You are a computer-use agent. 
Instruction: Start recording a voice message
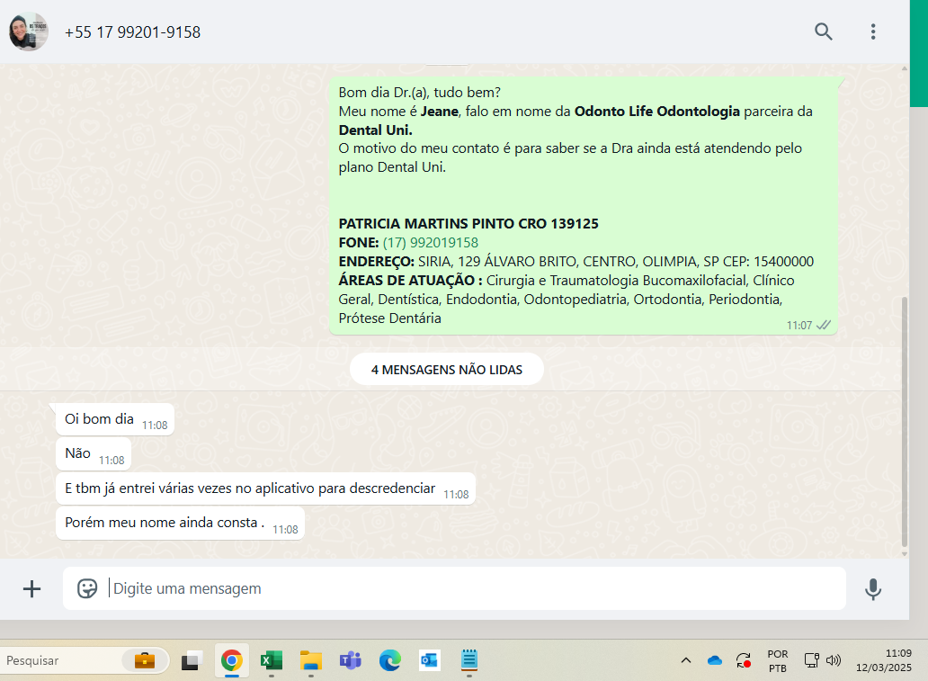click(x=873, y=589)
